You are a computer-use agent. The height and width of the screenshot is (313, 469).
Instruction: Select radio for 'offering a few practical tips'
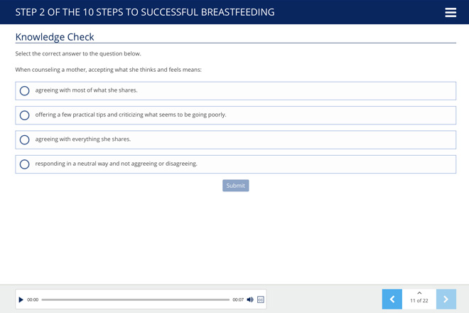pyautogui.click(x=25, y=115)
